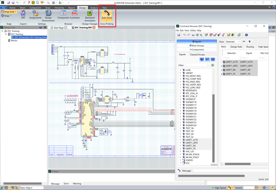Select the UART1_RX cell in Selected column
Image resolution: width=276 pixels, height=190 pixels.
(231, 70)
